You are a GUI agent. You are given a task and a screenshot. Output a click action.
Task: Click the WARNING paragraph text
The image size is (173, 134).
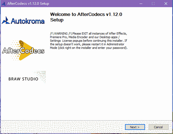[x=89, y=41]
